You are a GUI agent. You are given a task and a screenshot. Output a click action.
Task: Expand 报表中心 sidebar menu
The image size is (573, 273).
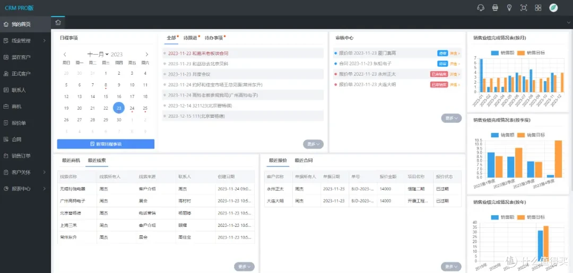pos(25,189)
